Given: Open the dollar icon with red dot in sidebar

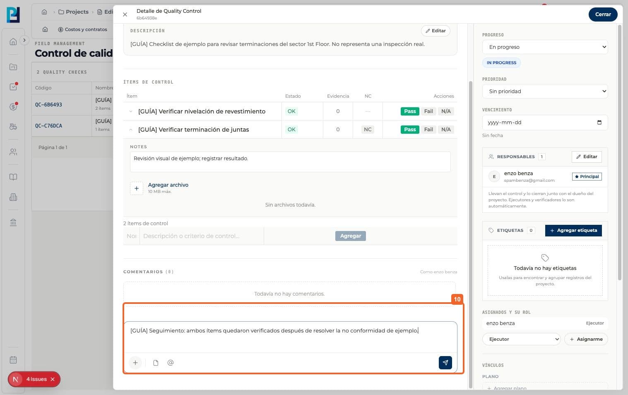Looking at the screenshot, I should click(13, 106).
